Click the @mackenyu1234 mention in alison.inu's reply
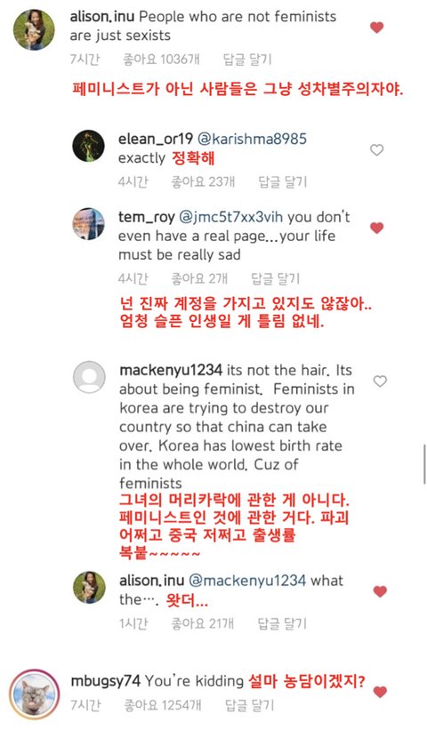 (x=247, y=581)
